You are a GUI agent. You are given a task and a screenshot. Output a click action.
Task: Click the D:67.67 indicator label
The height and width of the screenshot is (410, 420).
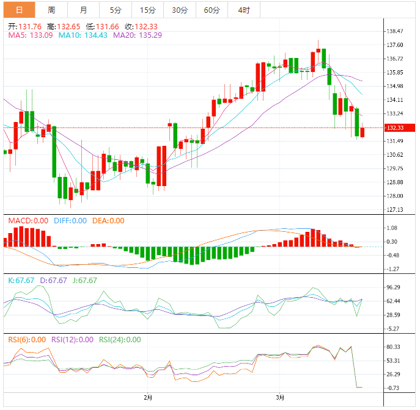click(53, 281)
